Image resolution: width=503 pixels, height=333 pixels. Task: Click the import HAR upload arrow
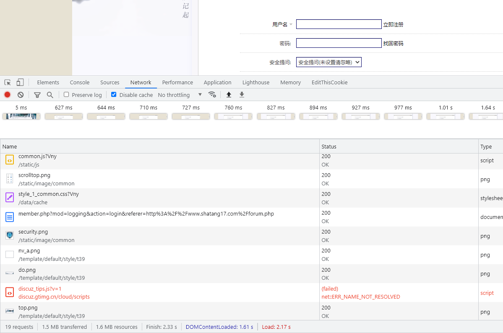click(229, 95)
